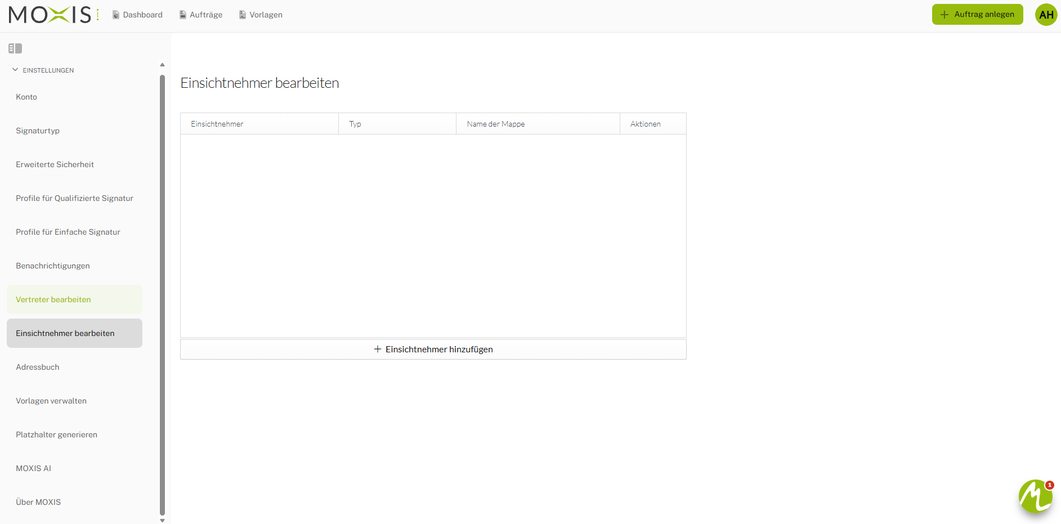Screen dimensions: 1061x524
Task: Click the plus icon in Auftrag anlegen
Action: coord(944,15)
